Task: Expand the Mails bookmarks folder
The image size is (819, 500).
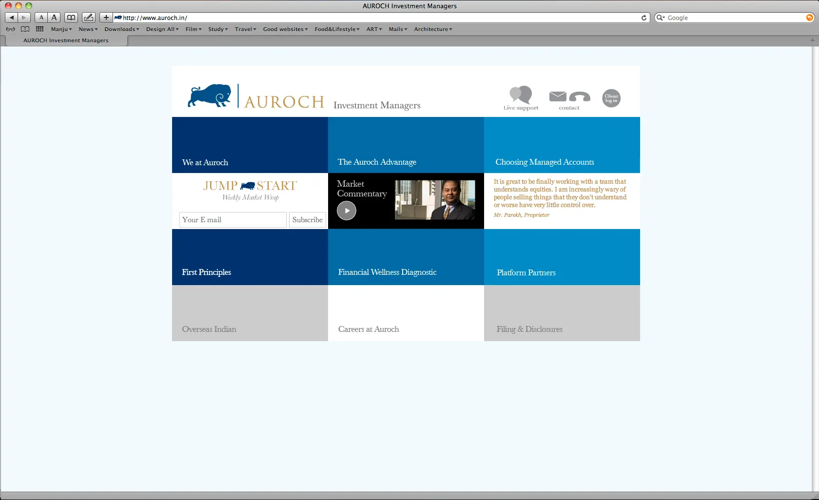Action: 398,29
